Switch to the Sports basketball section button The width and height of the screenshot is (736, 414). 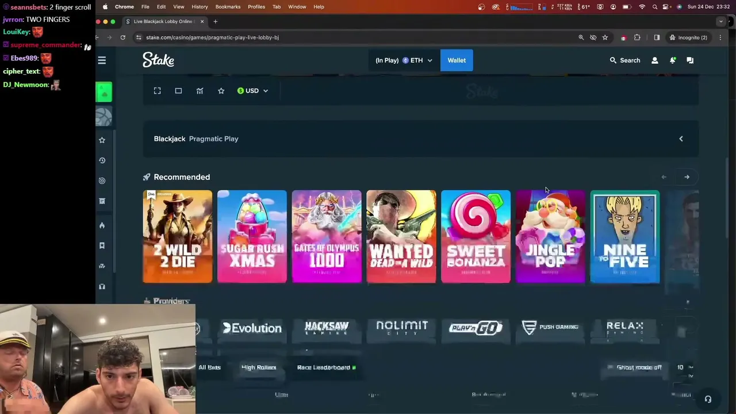coord(104,117)
